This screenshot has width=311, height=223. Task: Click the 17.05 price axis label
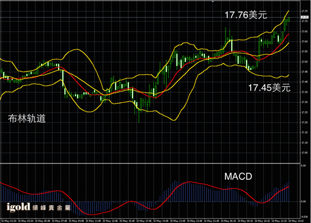click(x=304, y=153)
